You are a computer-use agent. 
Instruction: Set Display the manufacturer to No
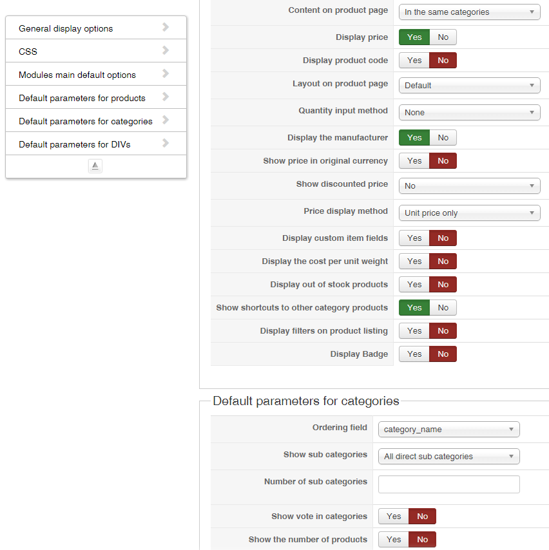pyautogui.click(x=443, y=138)
